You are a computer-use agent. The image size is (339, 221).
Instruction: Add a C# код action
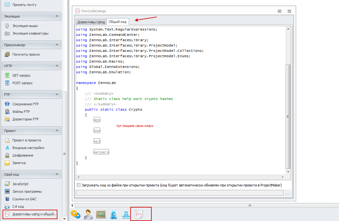pyautogui.click(x=14, y=207)
